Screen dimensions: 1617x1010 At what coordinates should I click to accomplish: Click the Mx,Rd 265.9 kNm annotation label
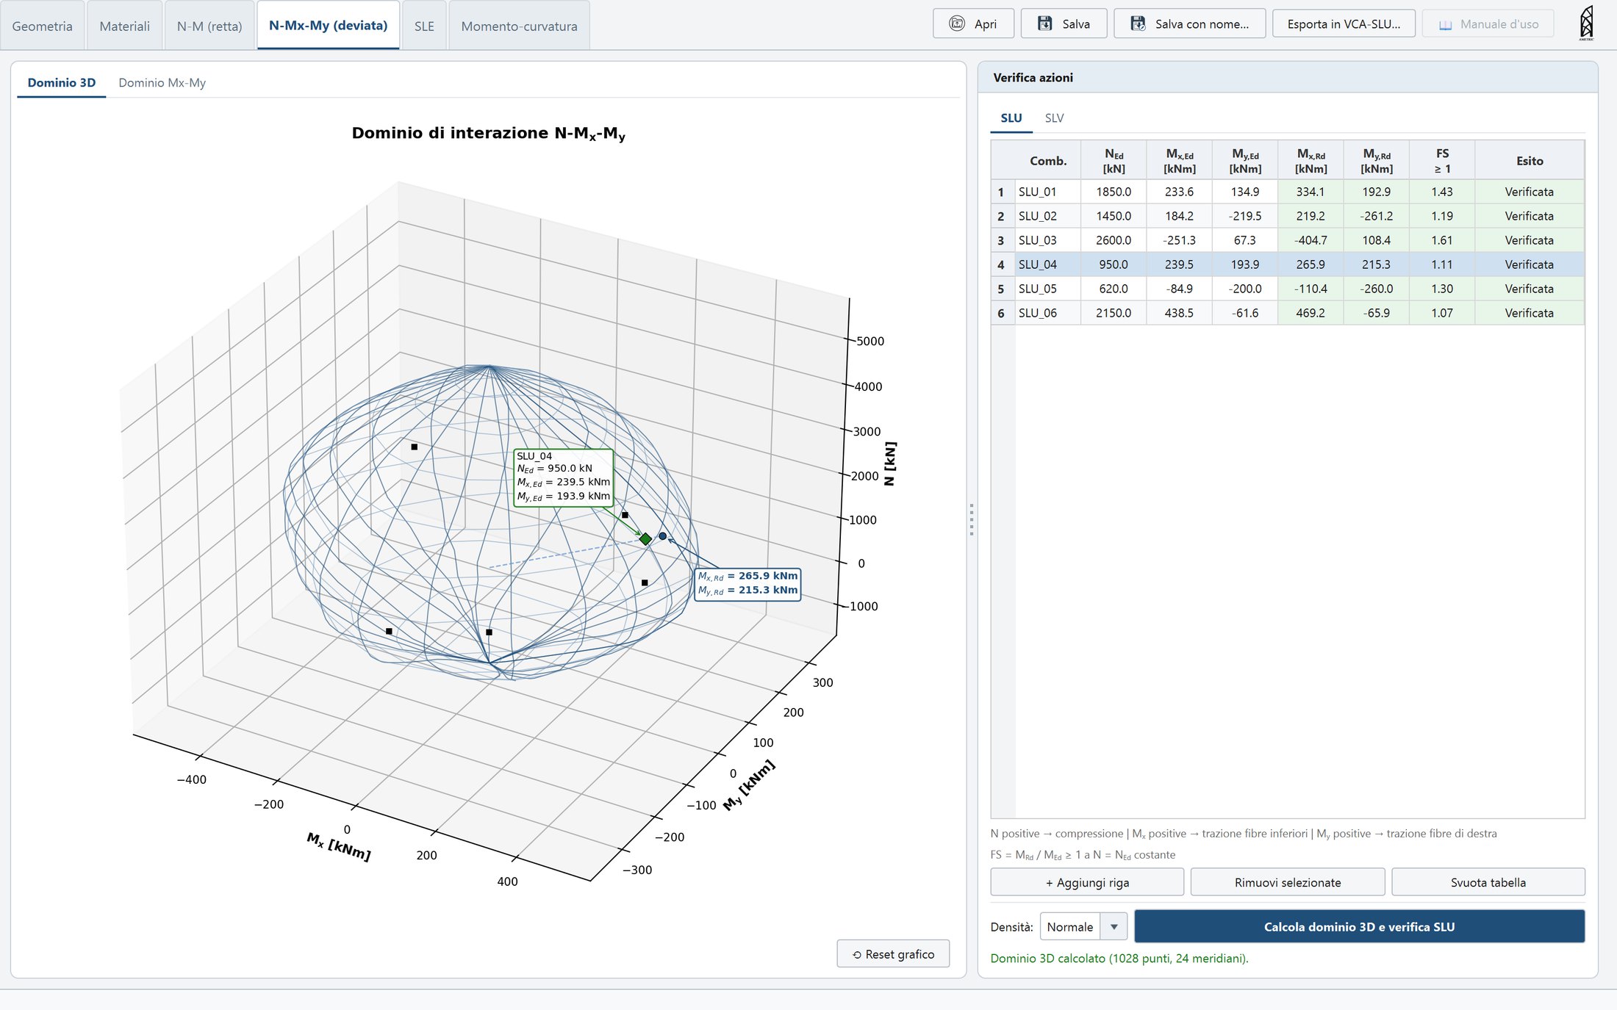[x=747, y=576]
